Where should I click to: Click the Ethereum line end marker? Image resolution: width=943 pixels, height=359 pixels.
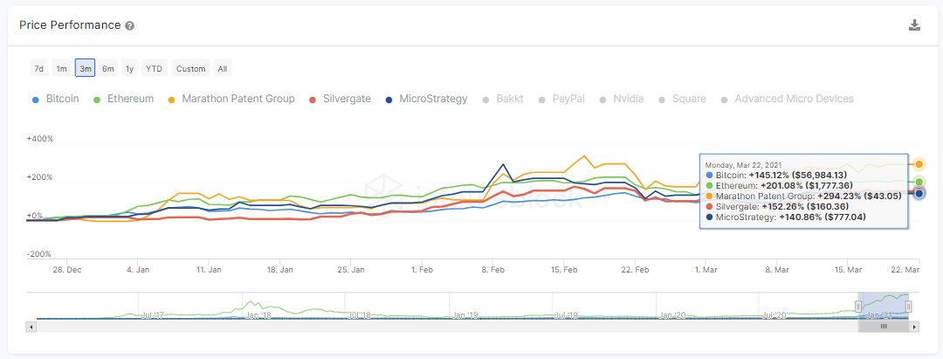click(919, 182)
